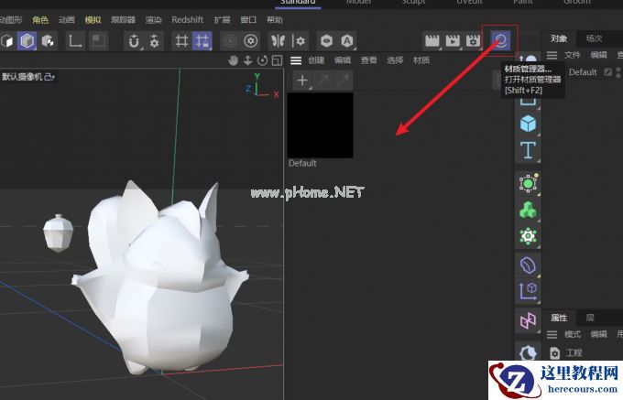Click the dimmed viewport solo square icon
623x400 pixels.
98,41
